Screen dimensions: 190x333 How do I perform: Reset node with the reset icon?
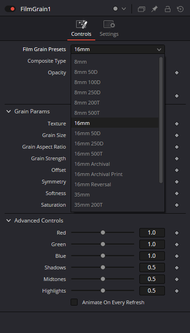coord(180,9)
